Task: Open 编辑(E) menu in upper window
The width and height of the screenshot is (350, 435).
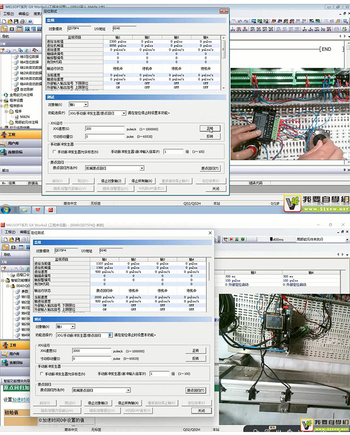Action: (x=24, y=13)
